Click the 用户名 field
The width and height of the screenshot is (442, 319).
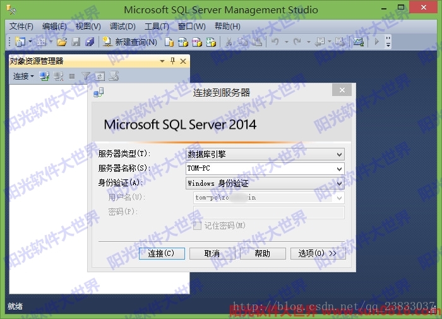coord(268,198)
